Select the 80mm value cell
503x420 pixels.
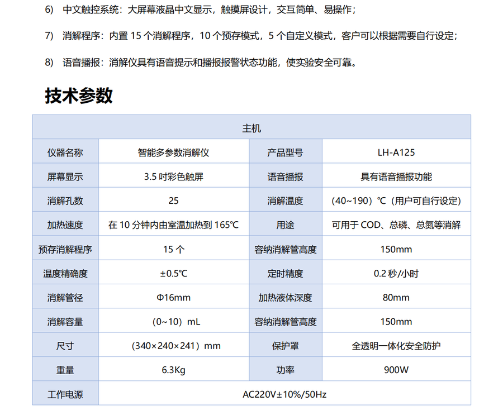coord(396,296)
